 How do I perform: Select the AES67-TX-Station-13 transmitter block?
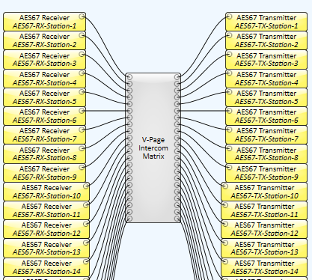[x=264, y=249]
